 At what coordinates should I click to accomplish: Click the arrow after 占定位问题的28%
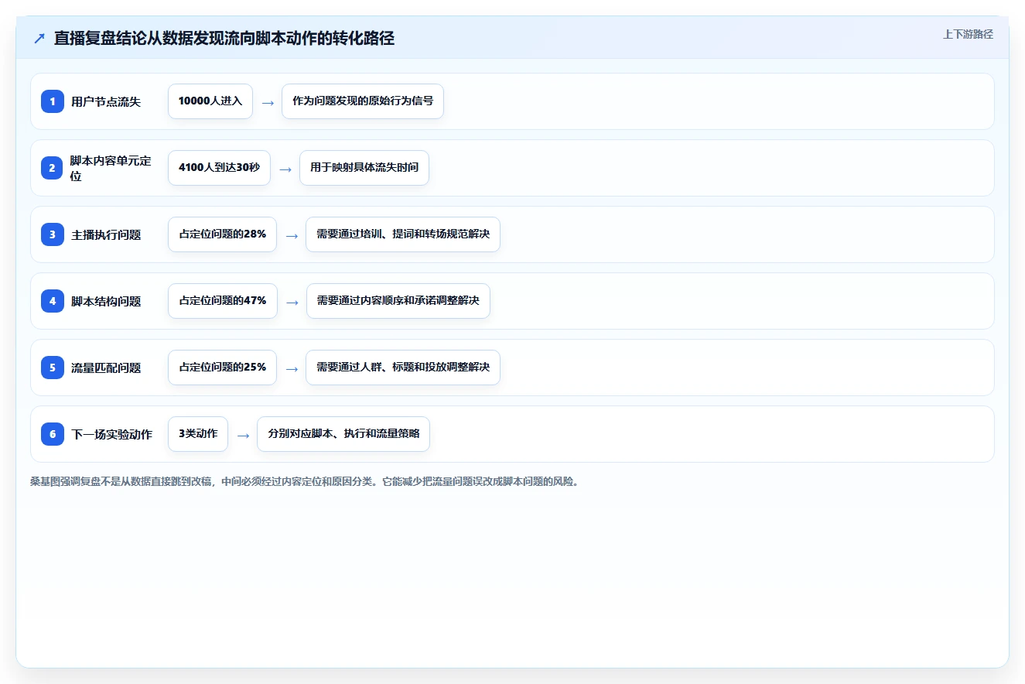click(292, 235)
